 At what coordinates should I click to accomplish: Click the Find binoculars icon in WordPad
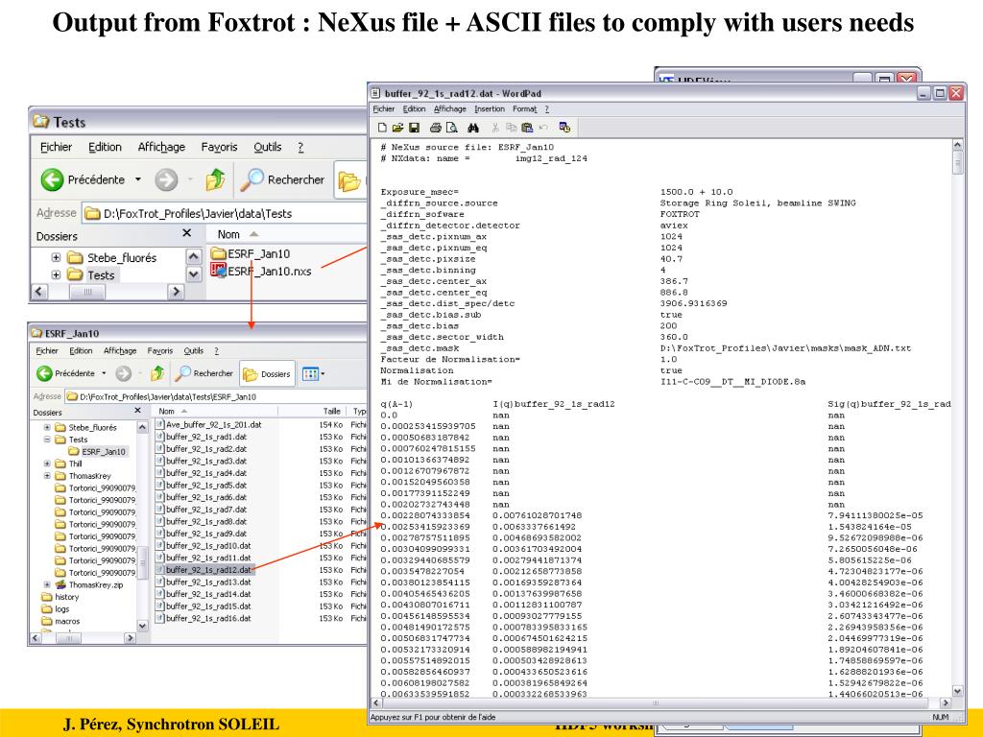pyautogui.click(x=473, y=128)
